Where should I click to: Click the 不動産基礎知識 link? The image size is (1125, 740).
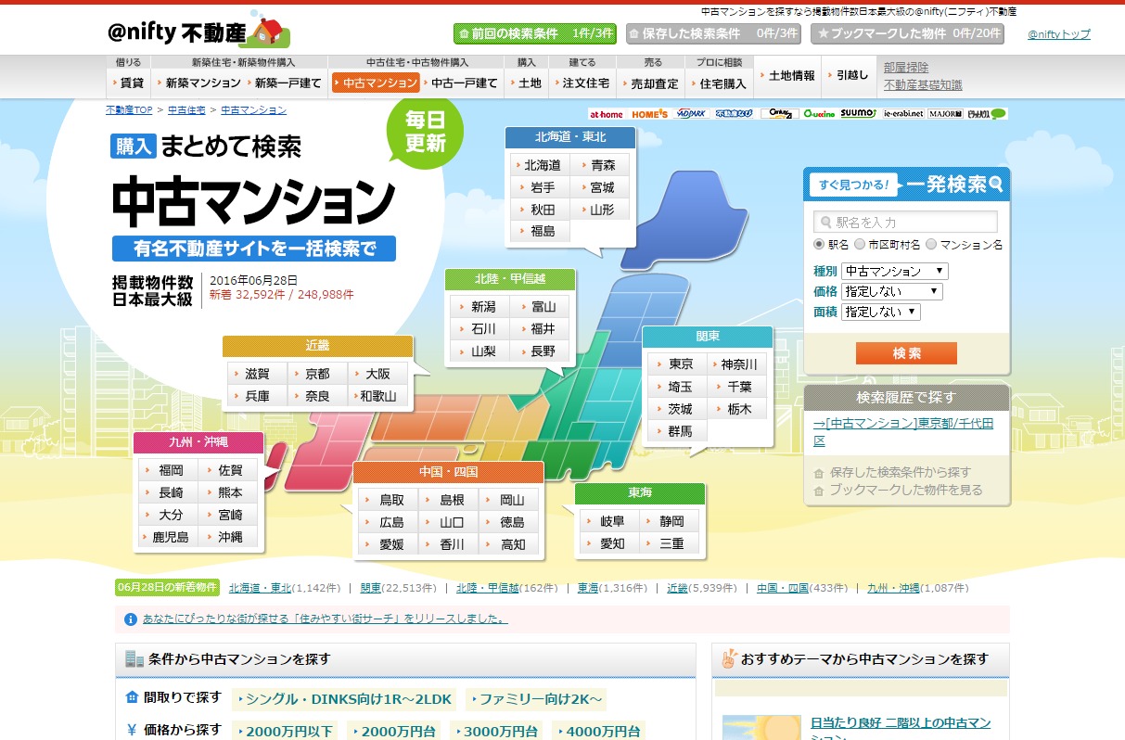923,84
